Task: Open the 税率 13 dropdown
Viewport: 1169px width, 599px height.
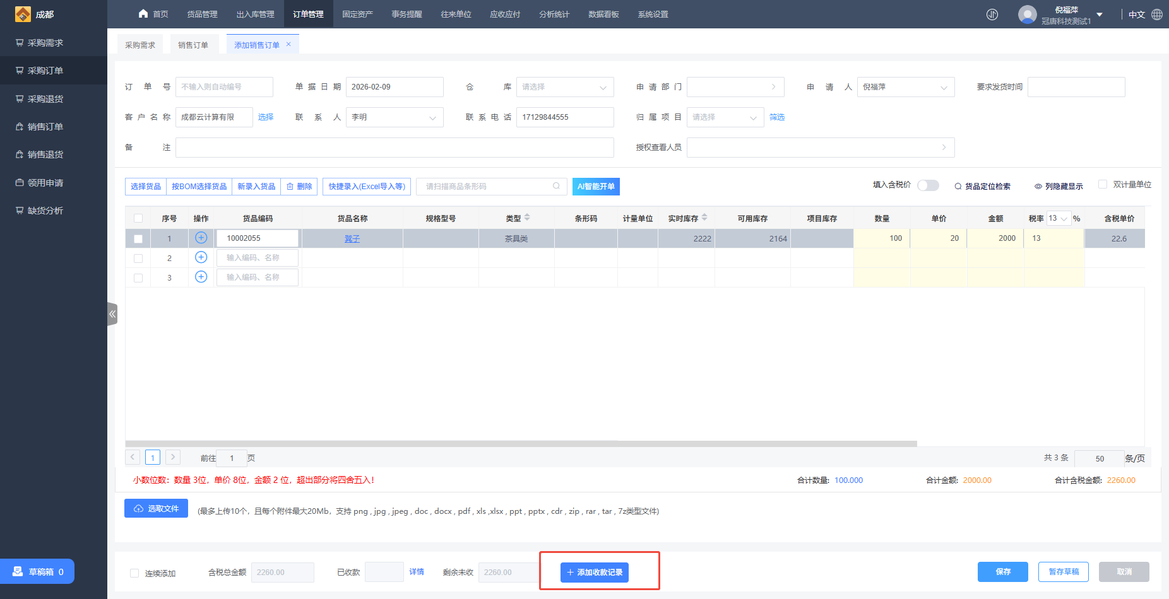Action: tap(1058, 218)
